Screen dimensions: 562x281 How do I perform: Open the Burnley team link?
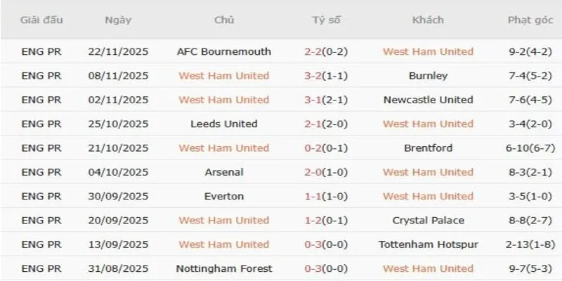[x=428, y=76]
